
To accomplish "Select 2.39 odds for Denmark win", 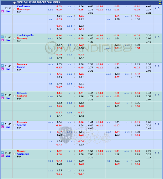I will tap(90, 64).
